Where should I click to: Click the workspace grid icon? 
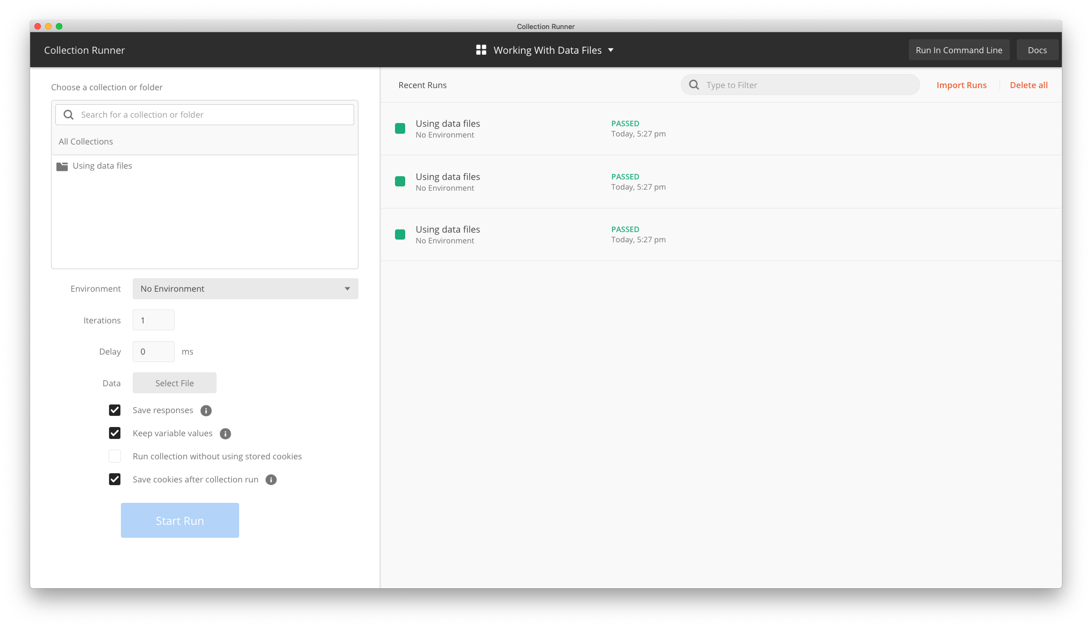(481, 50)
